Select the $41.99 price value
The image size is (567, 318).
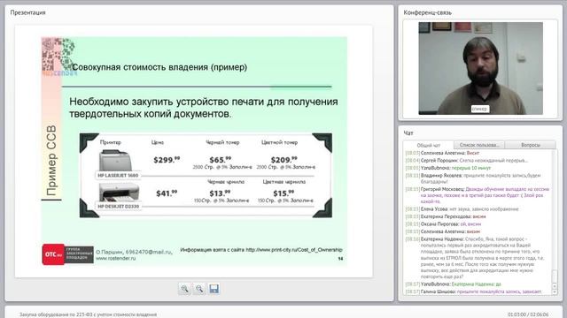click(167, 193)
